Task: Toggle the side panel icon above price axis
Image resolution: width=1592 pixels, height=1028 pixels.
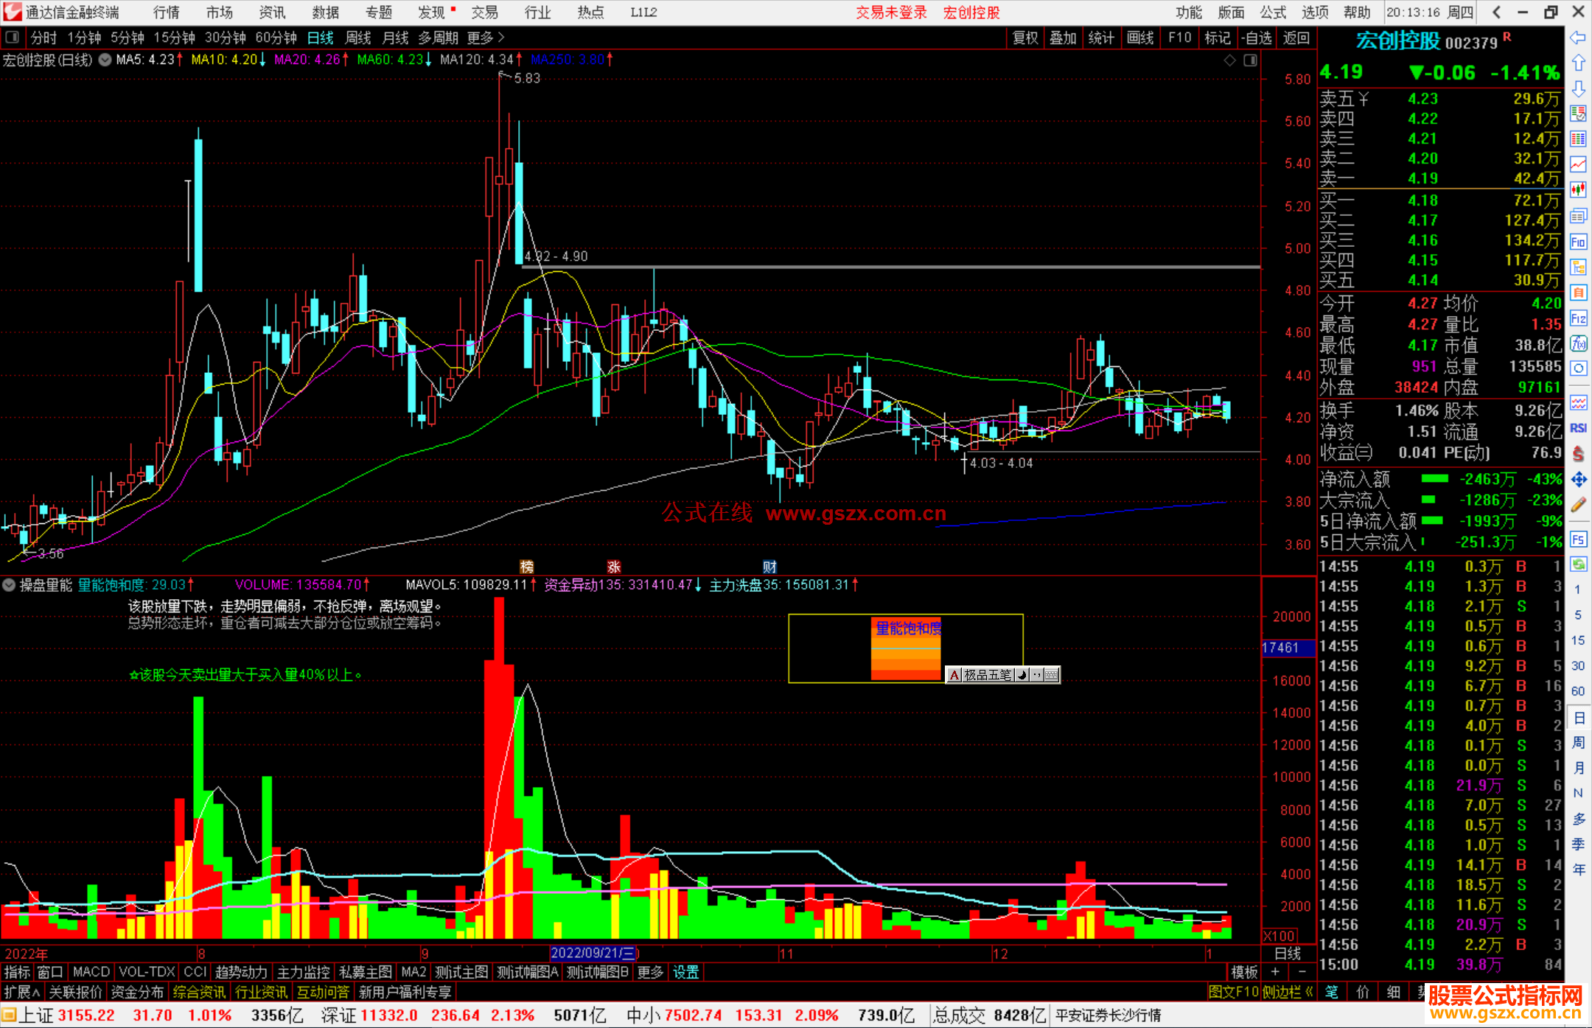Action: coord(1250,60)
